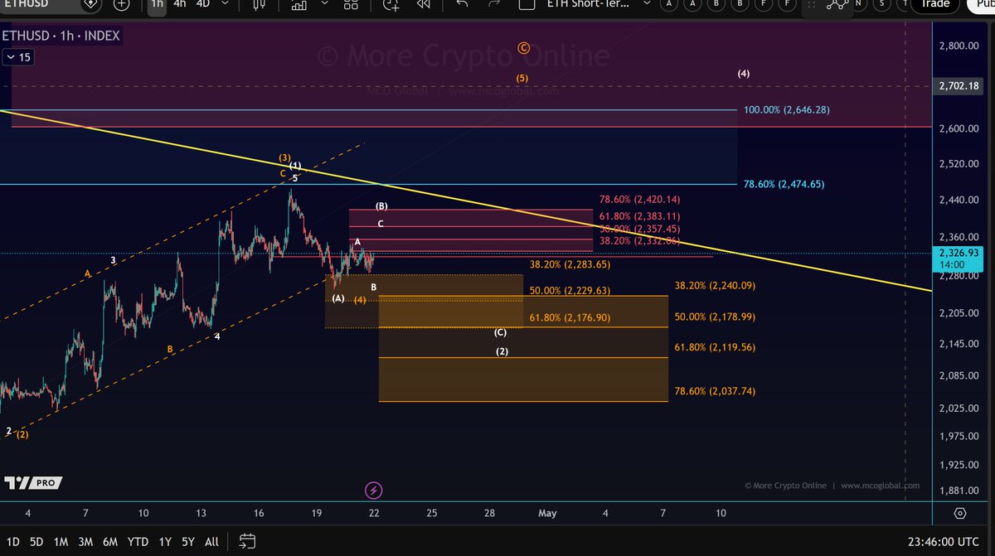The width and height of the screenshot is (995, 556).
Task: Select the 1h timeframe
Action: (x=157, y=3)
